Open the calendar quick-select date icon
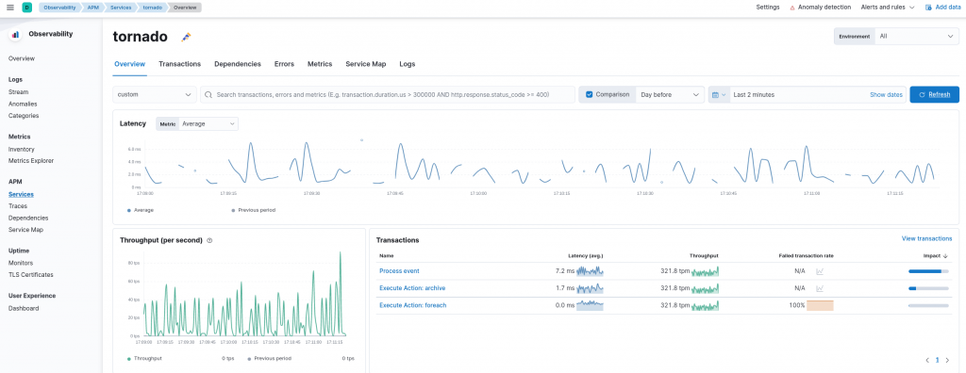The width and height of the screenshot is (966, 373). pos(718,95)
